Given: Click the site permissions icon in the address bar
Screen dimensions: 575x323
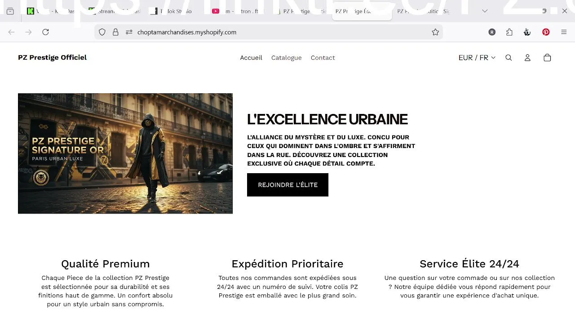Looking at the screenshot, I should coord(129,32).
